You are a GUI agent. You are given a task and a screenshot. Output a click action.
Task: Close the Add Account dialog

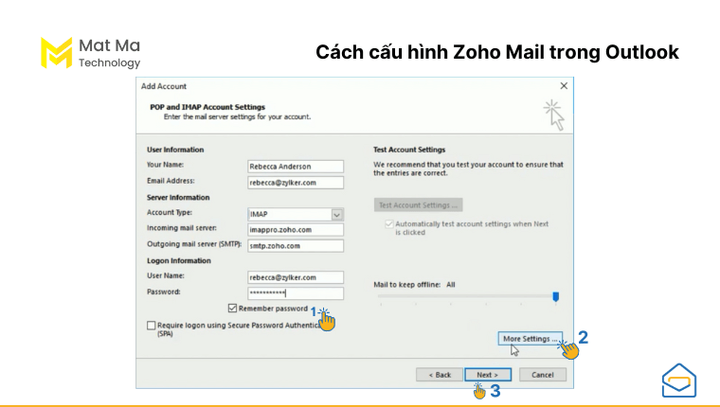tap(564, 86)
